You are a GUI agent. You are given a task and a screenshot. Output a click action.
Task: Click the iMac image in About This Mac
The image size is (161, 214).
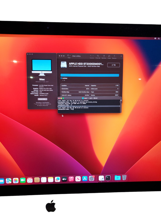(x=42, y=67)
